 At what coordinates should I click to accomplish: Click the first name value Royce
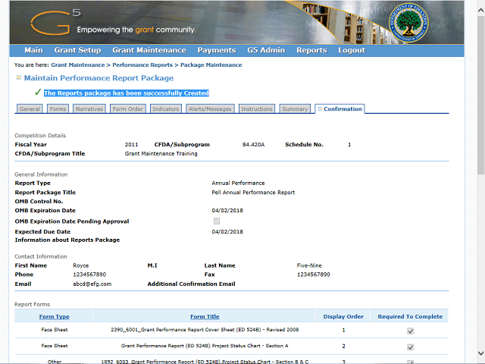pyautogui.click(x=81, y=265)
